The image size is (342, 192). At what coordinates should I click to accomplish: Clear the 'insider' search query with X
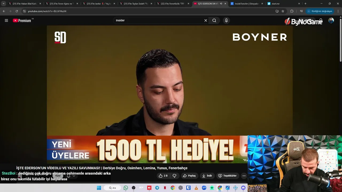pyautogui.click(x=206, y=21)
